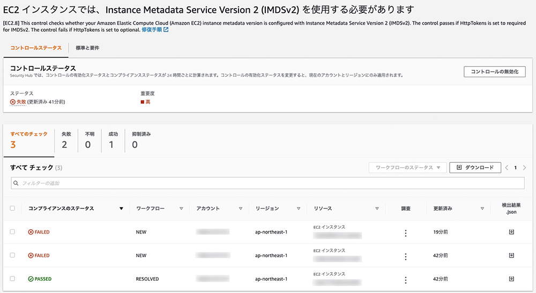
Task: Switch to the コントロールステータス tab
Action: point(36,48)
